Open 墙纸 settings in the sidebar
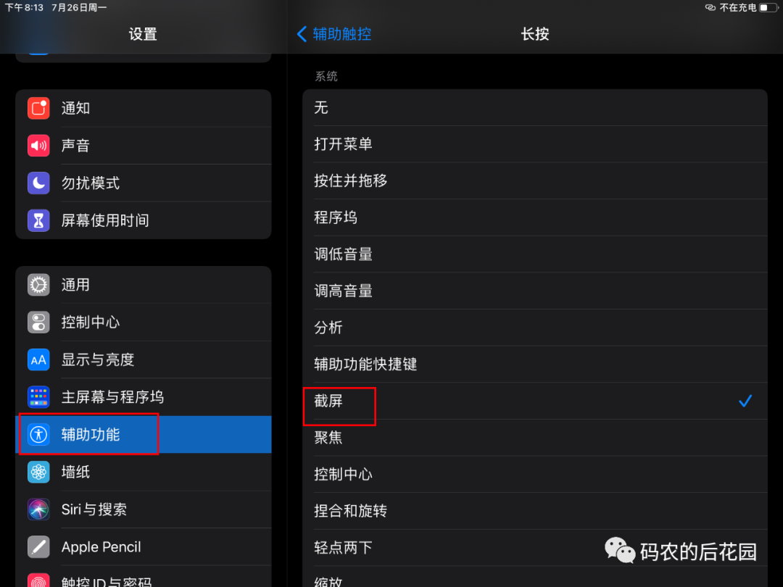The width and height of the screenshot is (783, 587). [x=144, y=472]
